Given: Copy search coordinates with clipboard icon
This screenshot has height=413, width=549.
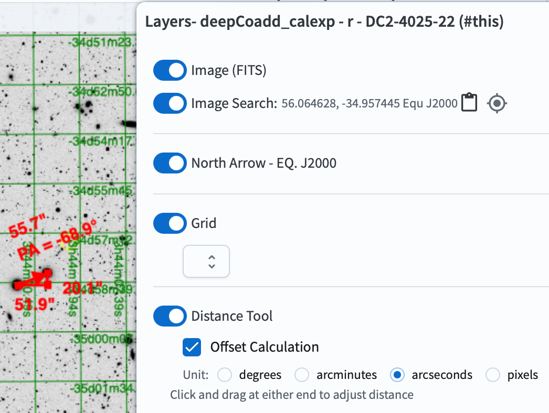Looking at the screenshot, I should coord(469,103).
